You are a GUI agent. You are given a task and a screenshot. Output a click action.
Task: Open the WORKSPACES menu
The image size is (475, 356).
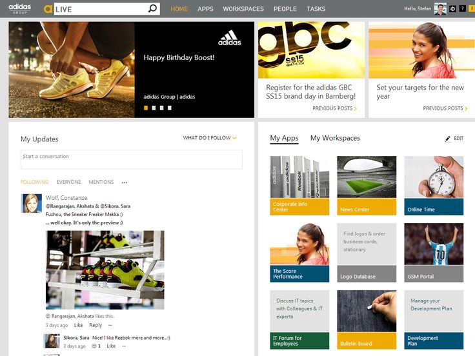click(243, 9)
